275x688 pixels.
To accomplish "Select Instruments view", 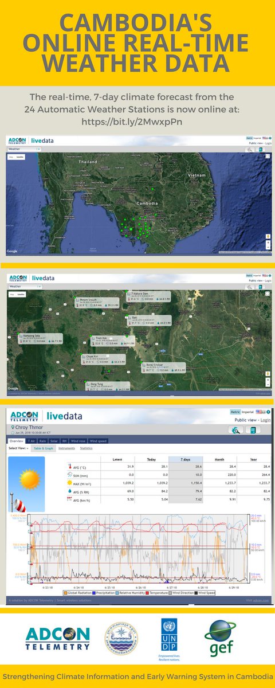I will tap(66, 448).
